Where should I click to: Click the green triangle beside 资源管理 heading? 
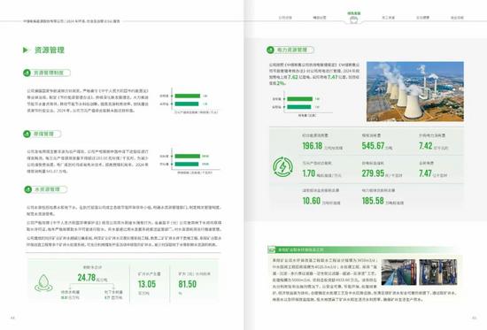click(26, 50)
